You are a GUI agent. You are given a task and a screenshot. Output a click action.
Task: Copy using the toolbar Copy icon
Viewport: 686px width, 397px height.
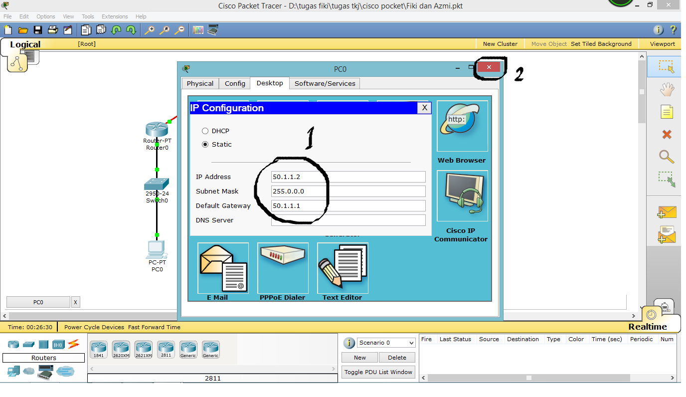pos(86,30)
